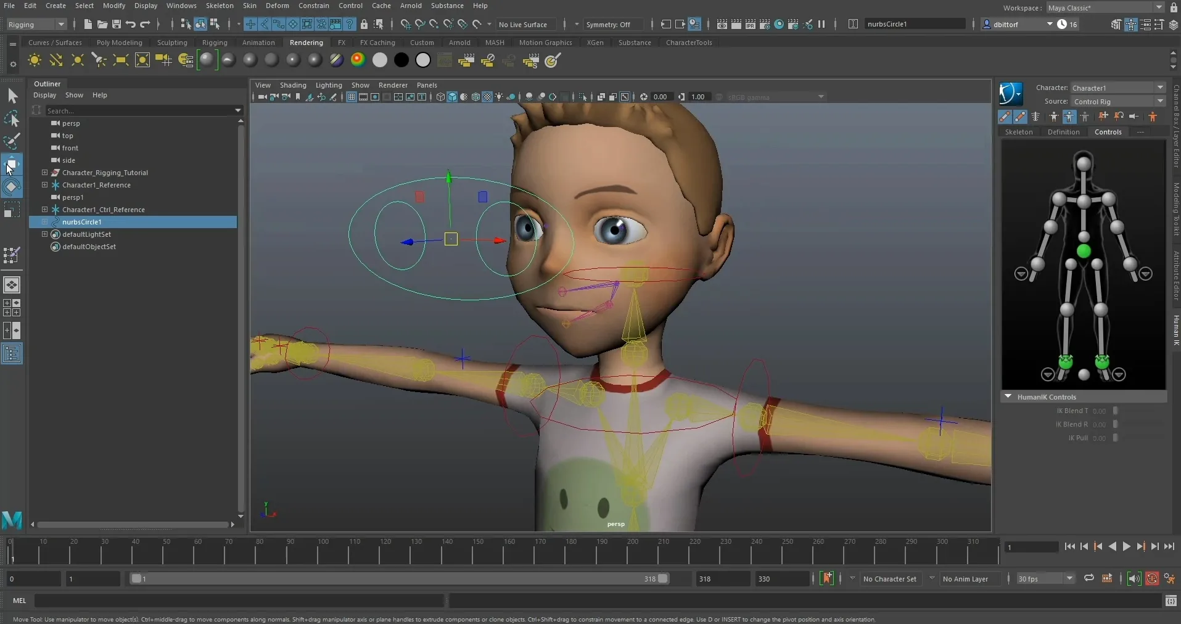Screen dimensions: 1181x624
Task: Expand the Character_Rigging_Tutorial node
Action: 44,173
